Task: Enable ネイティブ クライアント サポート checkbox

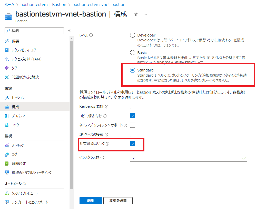Action: coord(133,125)
